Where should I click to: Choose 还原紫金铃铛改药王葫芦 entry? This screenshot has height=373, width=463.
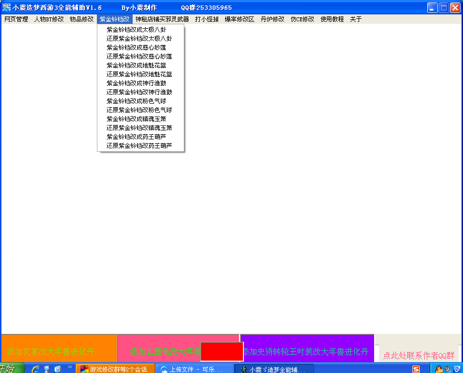pos(139,146)
